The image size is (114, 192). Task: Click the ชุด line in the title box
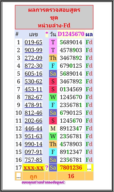pos(54,18)
